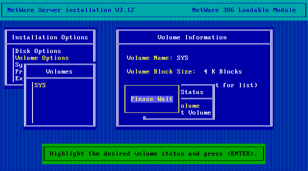This screenshot has width=308, height=171.
Task: Select the highlighted 'olume' status option
Action: click(x=190, y=106)
